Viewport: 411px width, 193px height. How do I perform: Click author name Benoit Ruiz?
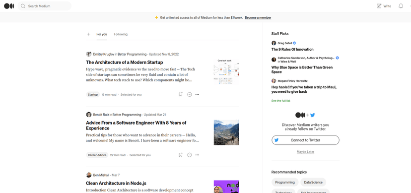point(101,115)
